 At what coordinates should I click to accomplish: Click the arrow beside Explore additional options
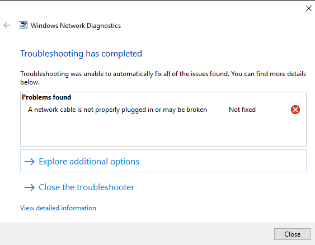click(30, 162)
